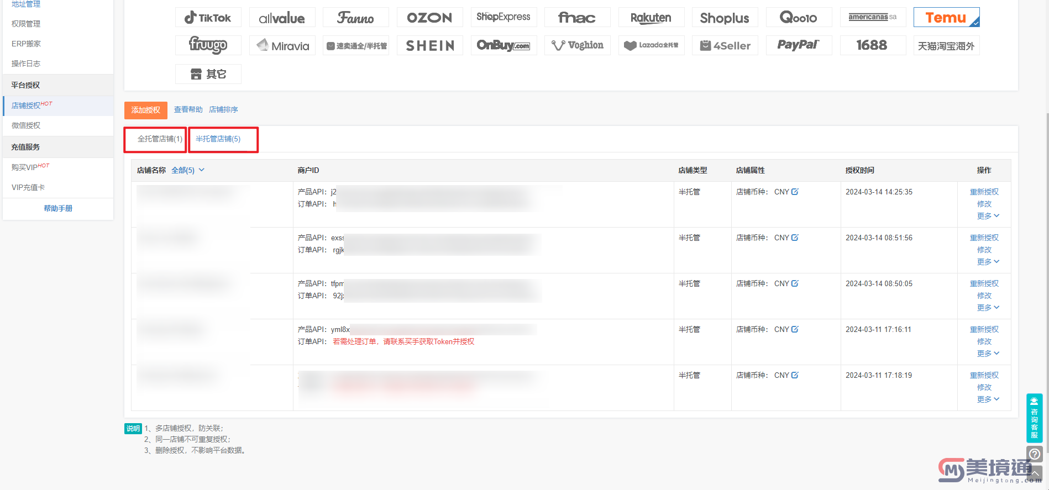Open the 咨询客服 support widget
Viewport: 1049px width, 490px height.
1034,418
